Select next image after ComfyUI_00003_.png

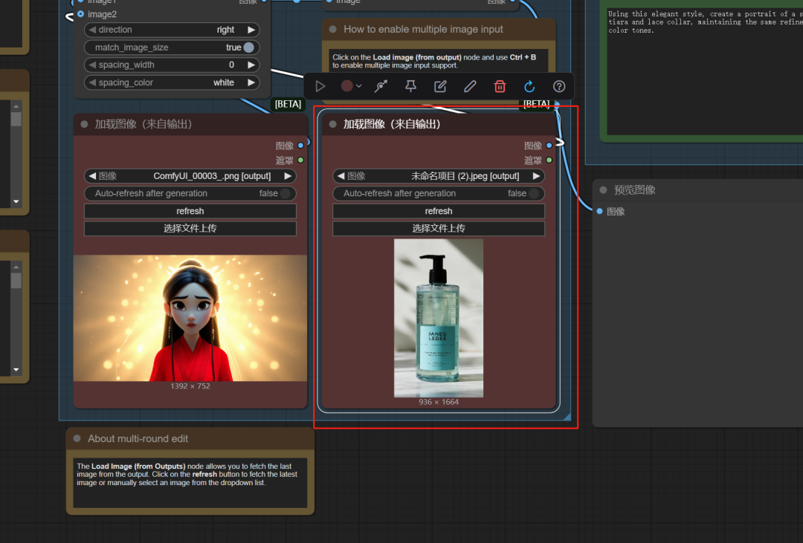pyautogui.click(x=288, y=176)
